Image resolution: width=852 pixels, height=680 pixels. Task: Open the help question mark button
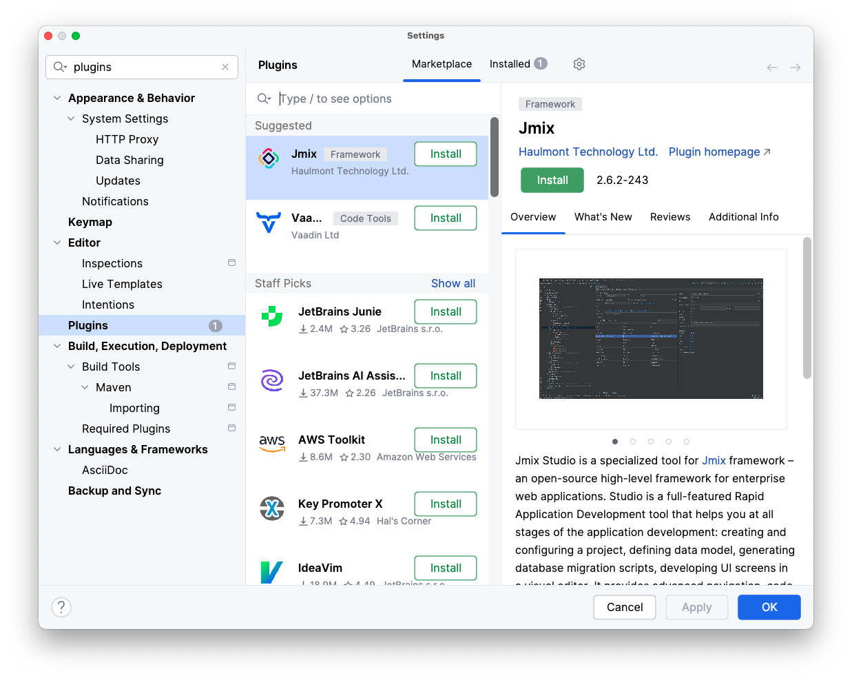pos(61,607)
